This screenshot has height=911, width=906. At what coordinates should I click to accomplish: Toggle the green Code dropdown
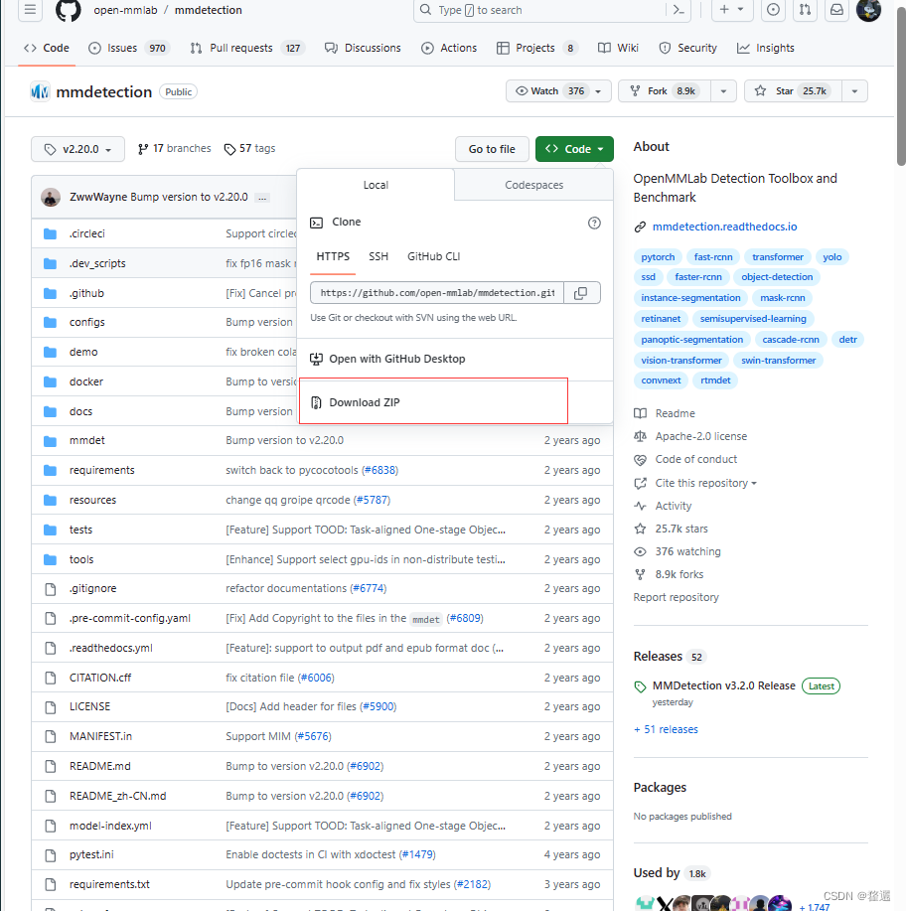coord(574,149)
